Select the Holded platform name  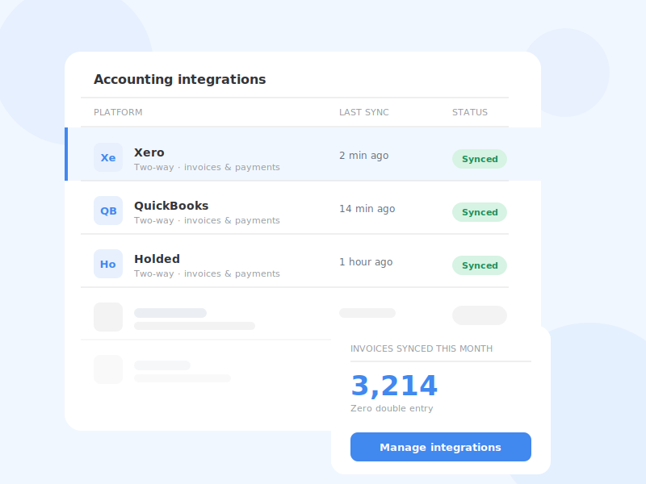click(x=157, y=259)
